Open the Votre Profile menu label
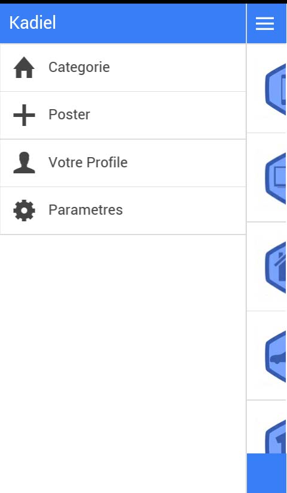The width and height of the screenshot is (287, 493). coord(88,163)
